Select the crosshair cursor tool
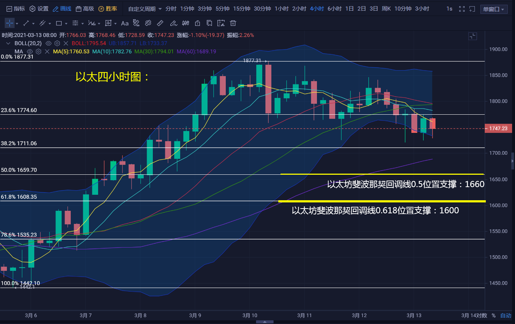The height and width of the screenshot is (324, 515). pyautogui.click(x=9, y=23)
